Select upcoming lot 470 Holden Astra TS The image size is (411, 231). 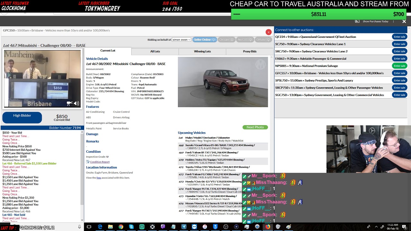coord(223,161)
